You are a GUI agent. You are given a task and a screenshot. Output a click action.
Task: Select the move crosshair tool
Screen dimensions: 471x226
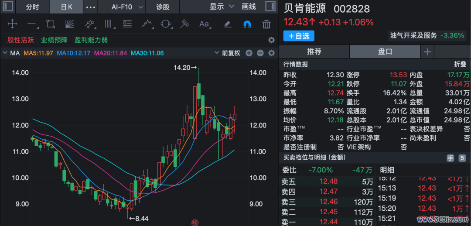coord(12,24)
